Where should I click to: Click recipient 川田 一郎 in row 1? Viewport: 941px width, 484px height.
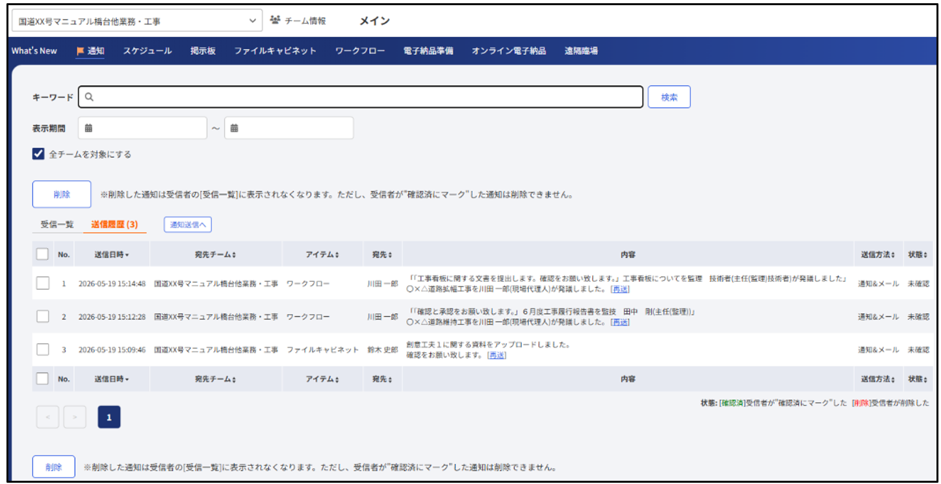click(382, 284)
